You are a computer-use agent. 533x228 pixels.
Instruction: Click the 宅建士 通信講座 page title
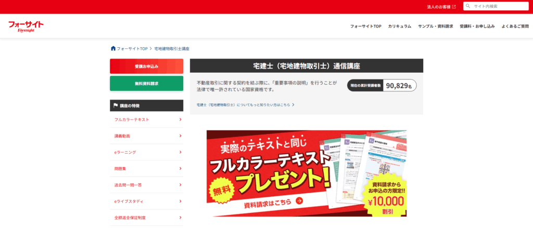[x=306, y=66]
